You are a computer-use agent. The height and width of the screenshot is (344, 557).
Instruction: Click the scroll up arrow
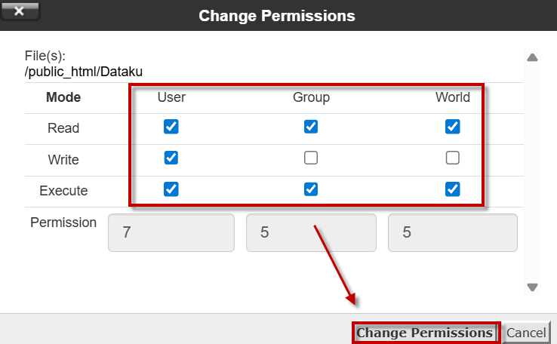point(532,57)
